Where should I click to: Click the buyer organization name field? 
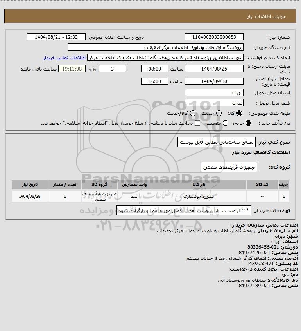[x=156, y=47]
